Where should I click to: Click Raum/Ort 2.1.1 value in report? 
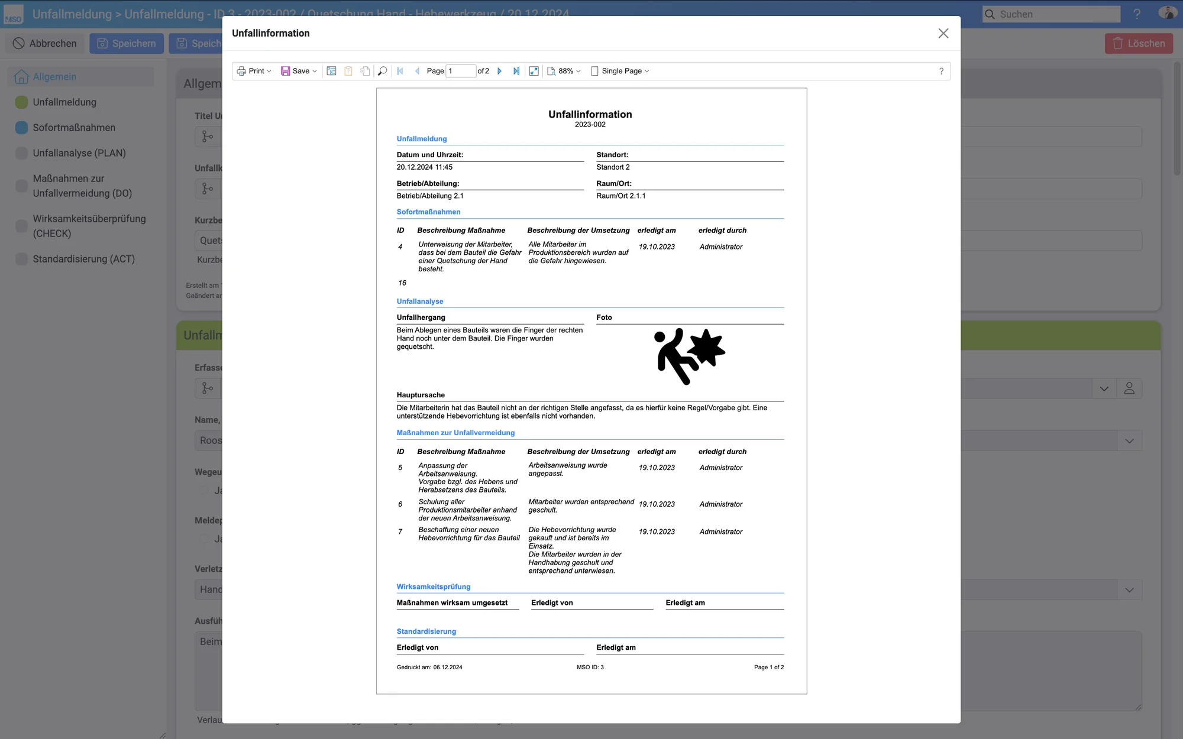[x=621, y=196]
